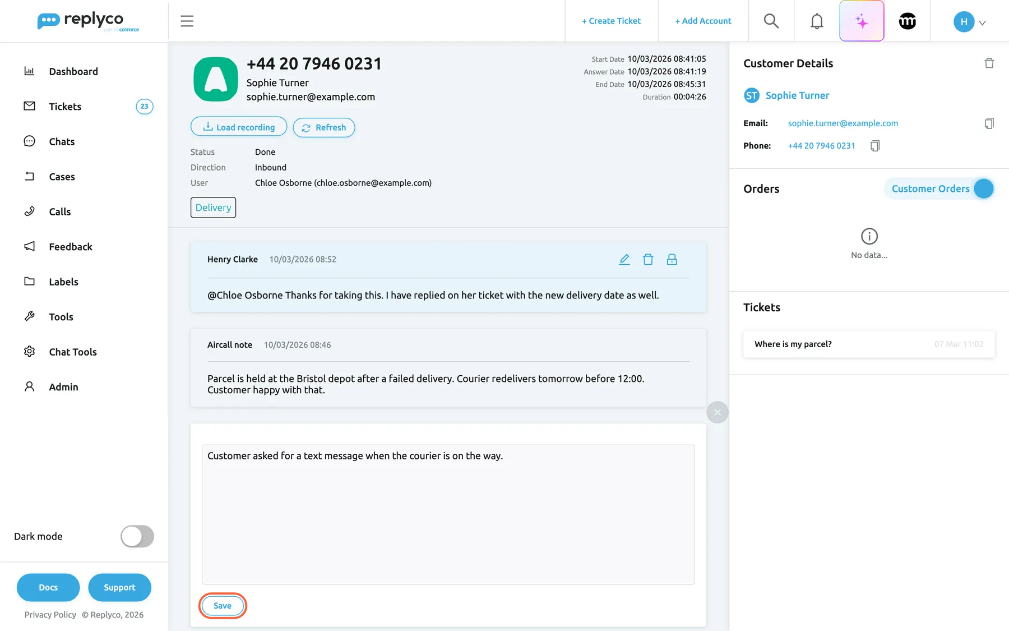Click inside the note text area

(x=448, y=514)
